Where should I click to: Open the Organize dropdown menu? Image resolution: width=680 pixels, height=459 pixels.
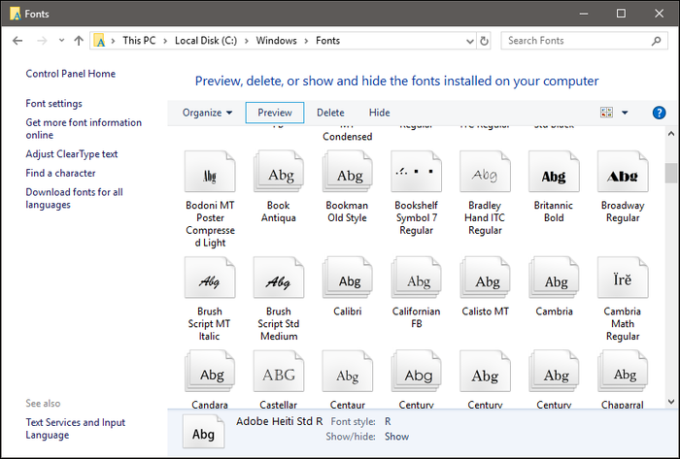(207, 113)
